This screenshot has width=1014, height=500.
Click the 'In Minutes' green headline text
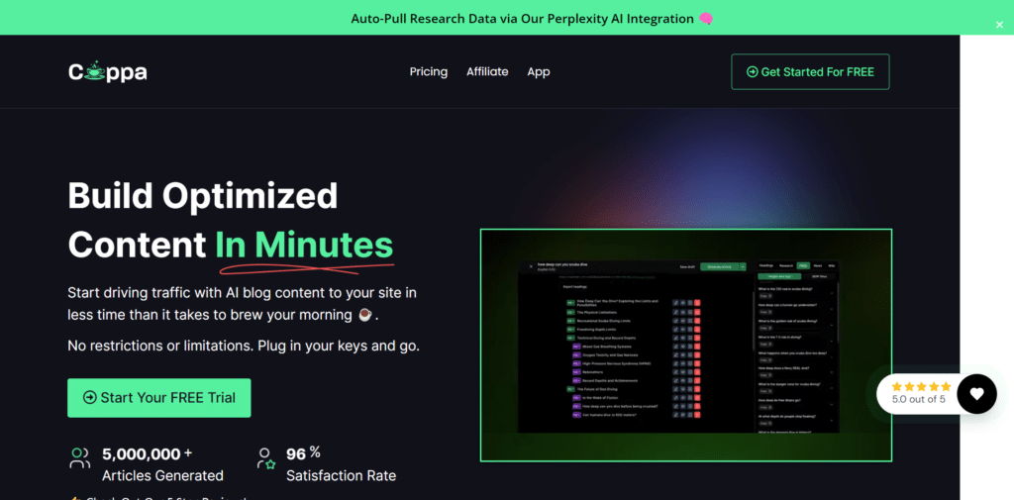click(304, 244)
